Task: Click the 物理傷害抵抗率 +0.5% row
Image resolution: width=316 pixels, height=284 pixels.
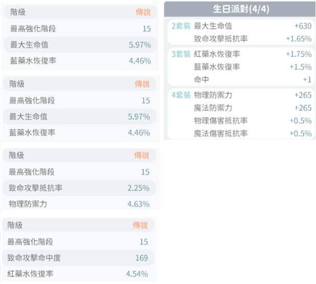Action: [x=253, y=121]
